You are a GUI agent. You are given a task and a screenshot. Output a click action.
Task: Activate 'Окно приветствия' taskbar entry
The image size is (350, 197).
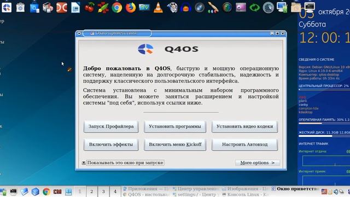click(x=295, y=189)
